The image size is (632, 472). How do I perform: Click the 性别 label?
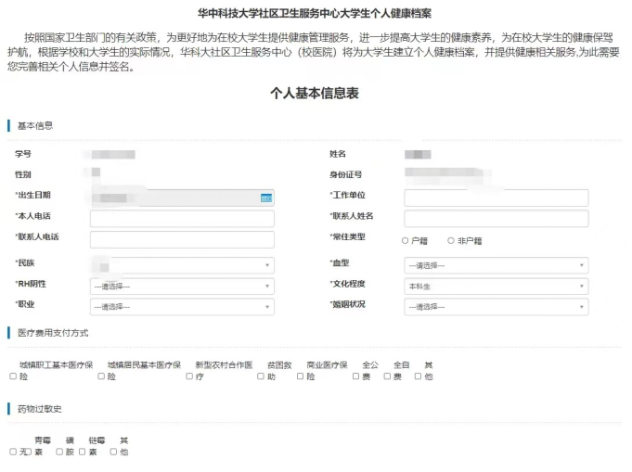point(23,174)
